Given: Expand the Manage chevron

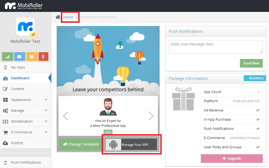Looking at the screenshot, I should click(46, 110).
